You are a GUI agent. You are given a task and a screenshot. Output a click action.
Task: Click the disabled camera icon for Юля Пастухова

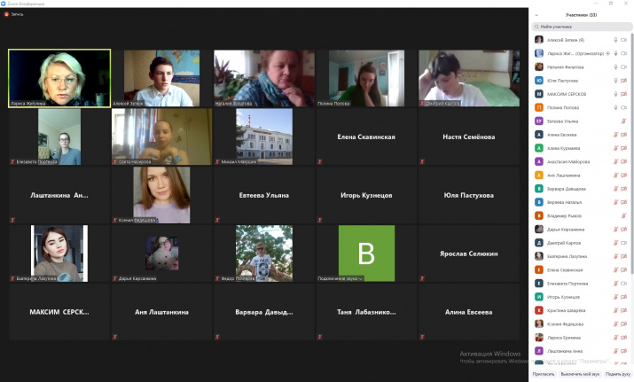[x=624, y=81]
